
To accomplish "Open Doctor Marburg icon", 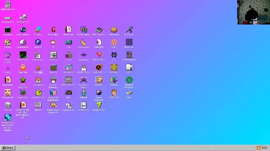I will pyautogui.click(x=53, y=80).
